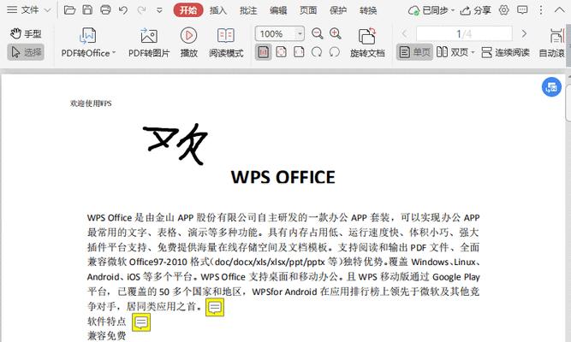571x342 pixels.
Task: Open the 文件 menu
Action: [23, 10]
